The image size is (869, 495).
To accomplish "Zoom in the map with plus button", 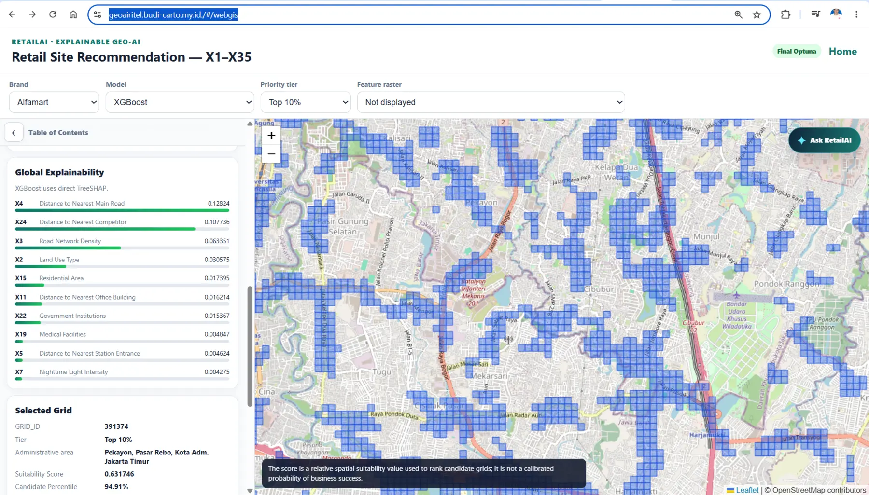I will (x=271, y=136).
